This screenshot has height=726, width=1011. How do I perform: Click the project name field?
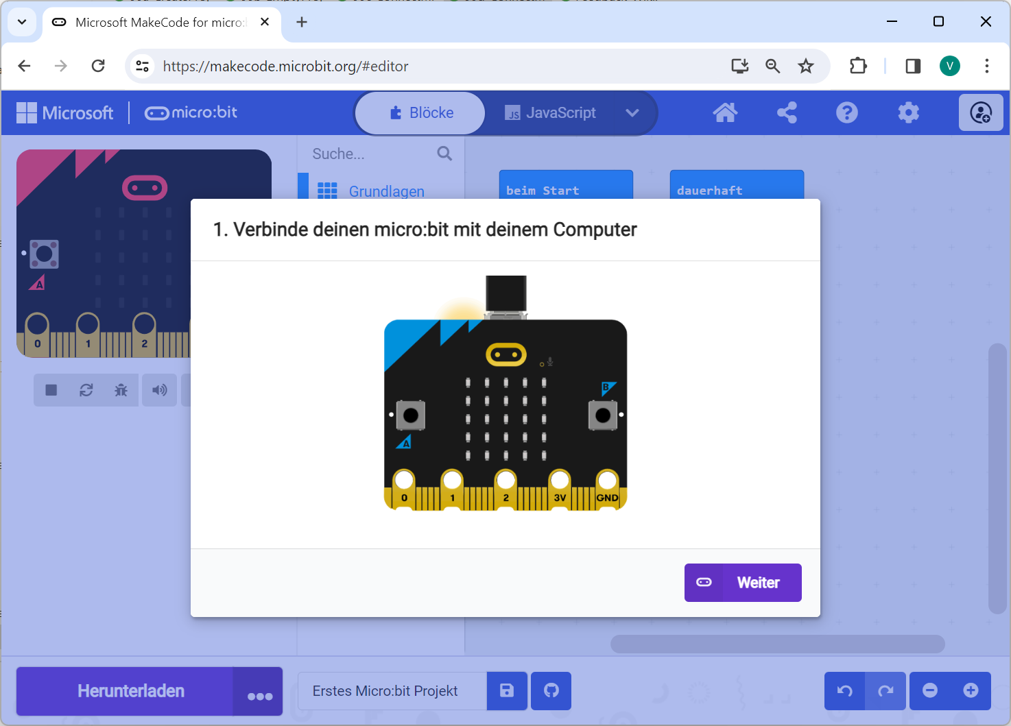click(x=392, y=691)
